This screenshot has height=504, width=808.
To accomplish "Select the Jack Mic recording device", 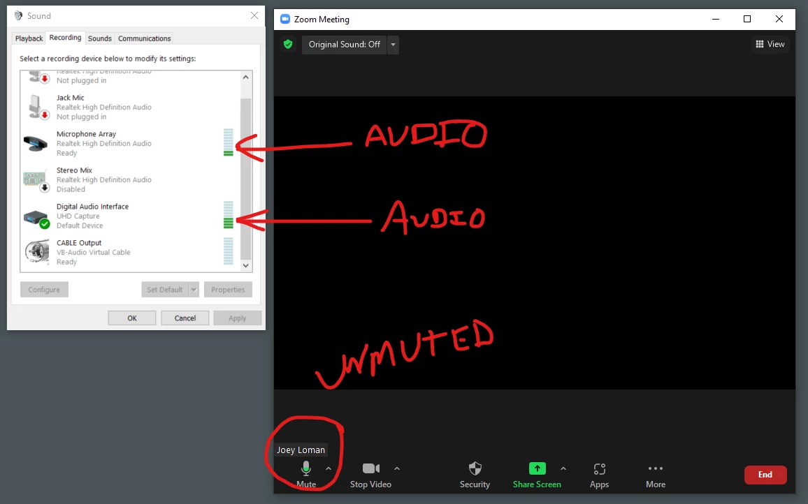I will (130, 107).
